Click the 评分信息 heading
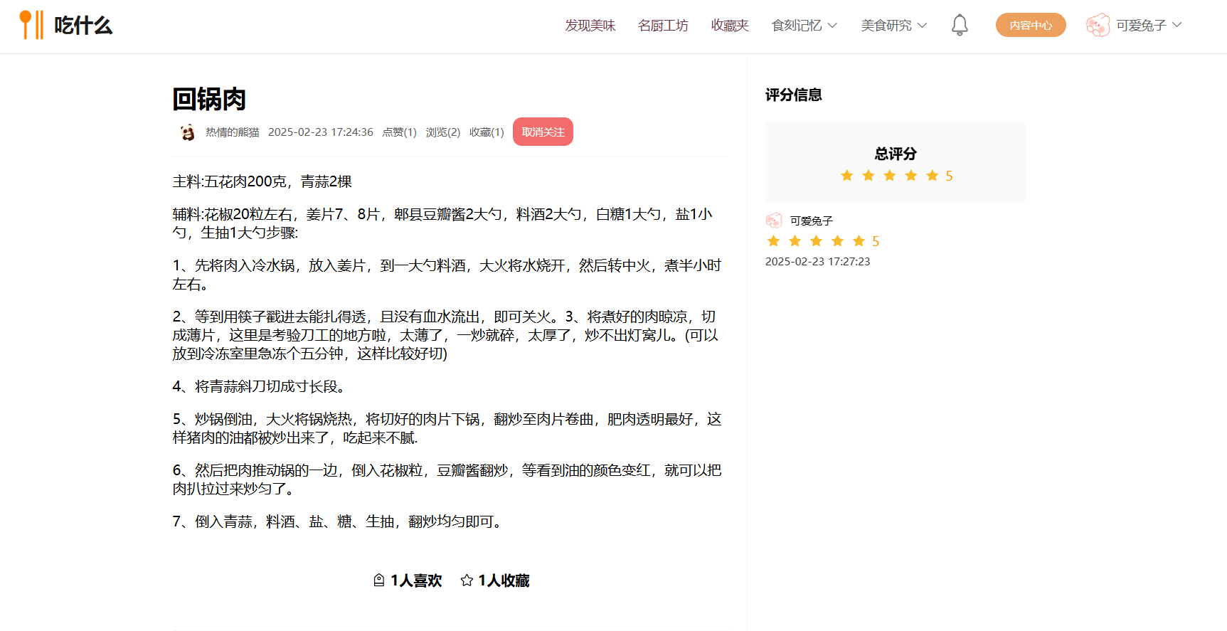 pos(793,95)
